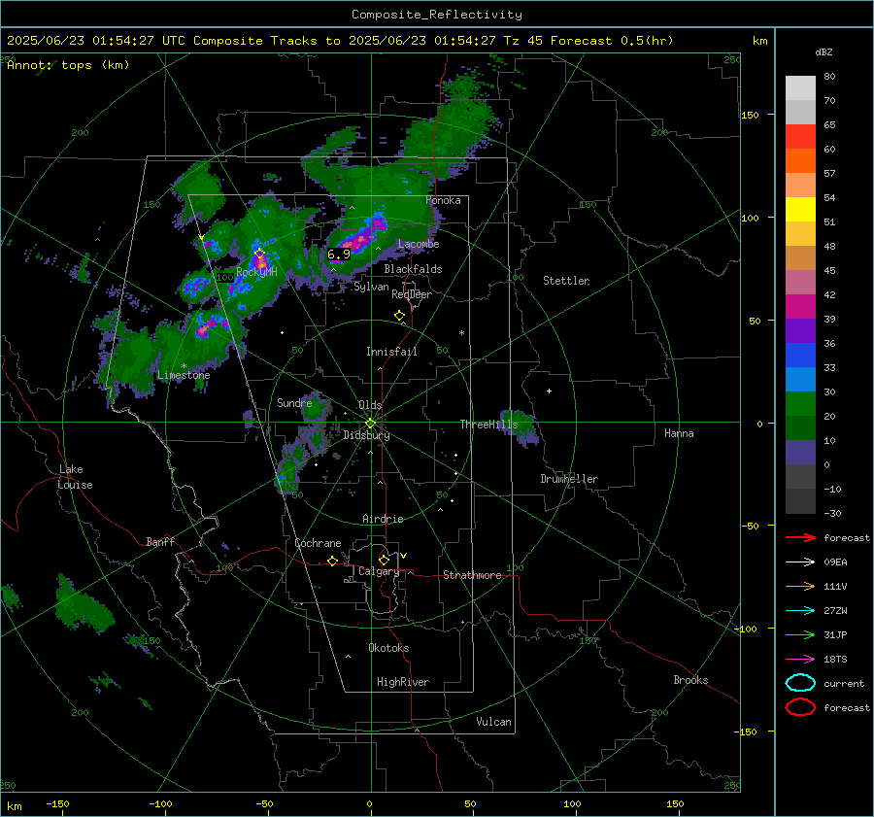Click the yellow diamond marker below RedDeer
874x817 pixels.
[x=399, y=316]
